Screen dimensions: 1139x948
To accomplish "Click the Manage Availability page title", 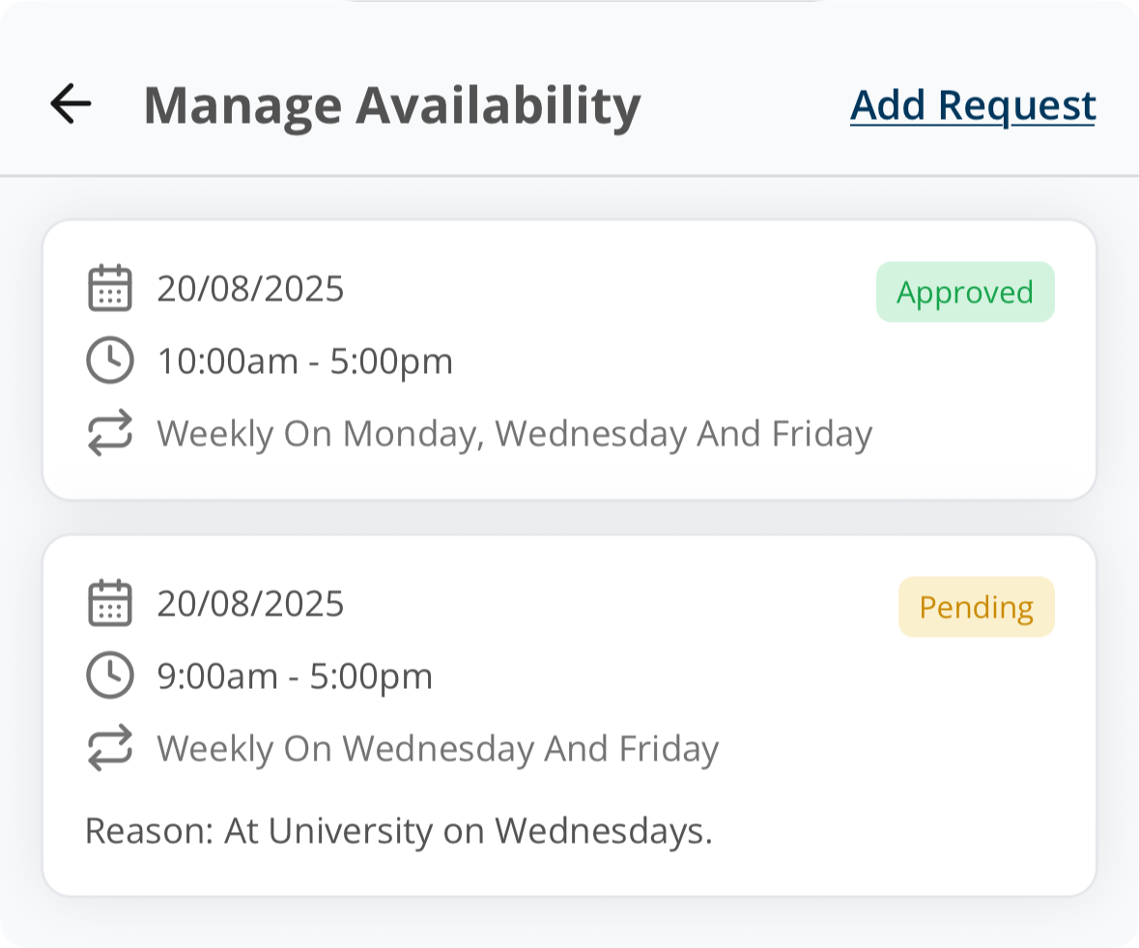I will tap(392, 105).
